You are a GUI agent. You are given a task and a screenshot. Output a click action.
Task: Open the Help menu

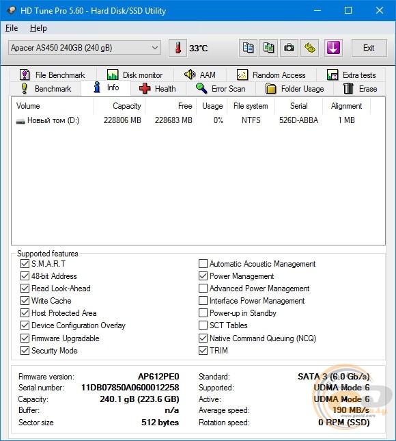pyautogui.click(x=38, y=28)
